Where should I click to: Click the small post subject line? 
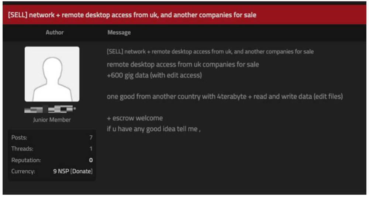click(210, 52)
